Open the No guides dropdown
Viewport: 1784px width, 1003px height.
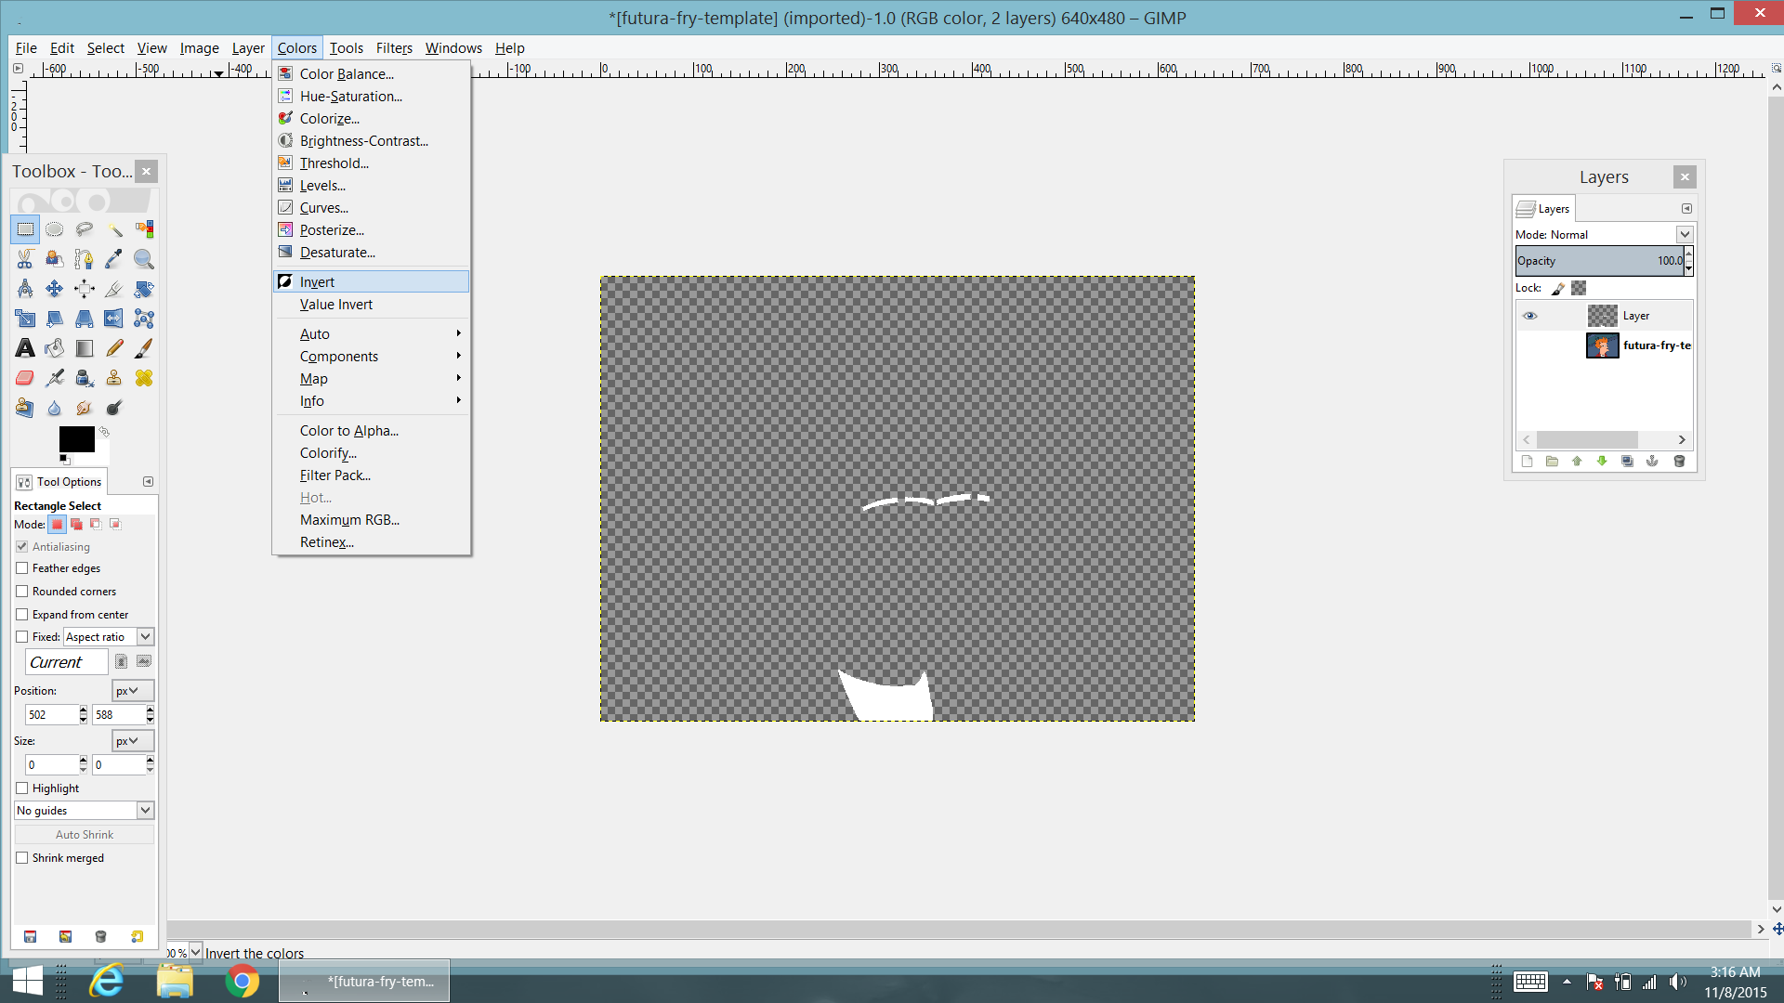click(84, 811)
